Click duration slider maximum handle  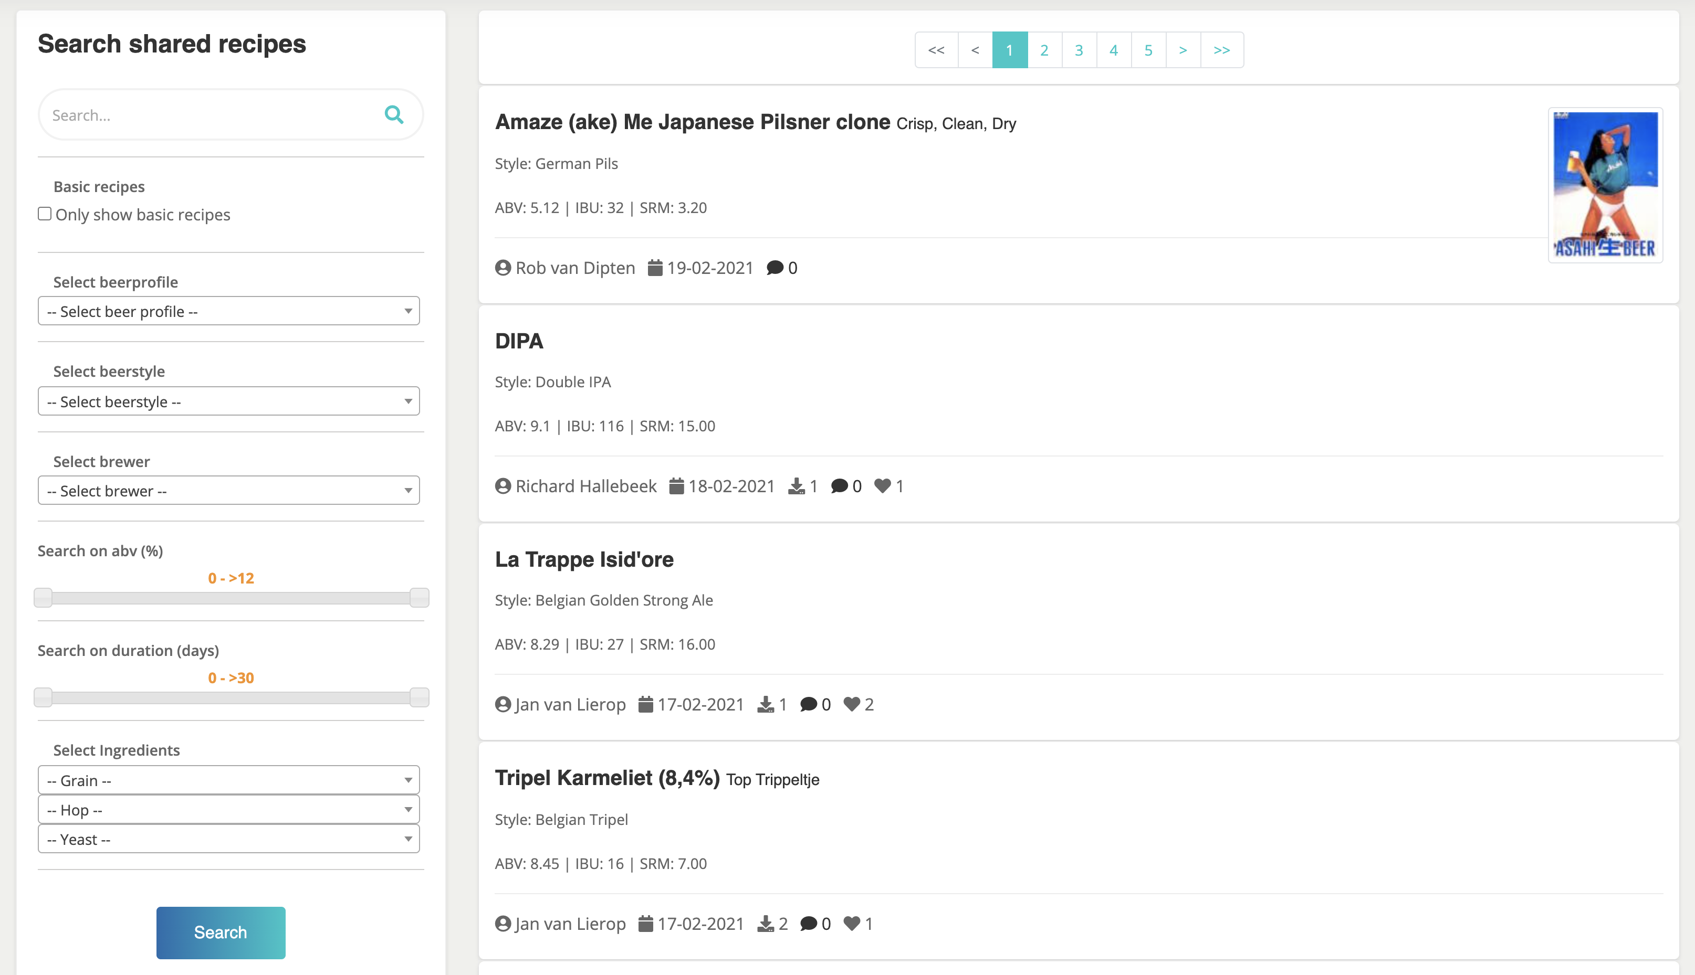coord(420,697)
